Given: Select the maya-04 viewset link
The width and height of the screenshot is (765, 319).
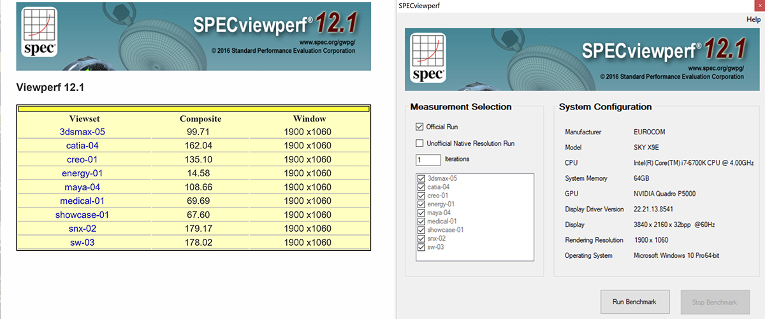Looking at the screenshot, I should point(82,187).
